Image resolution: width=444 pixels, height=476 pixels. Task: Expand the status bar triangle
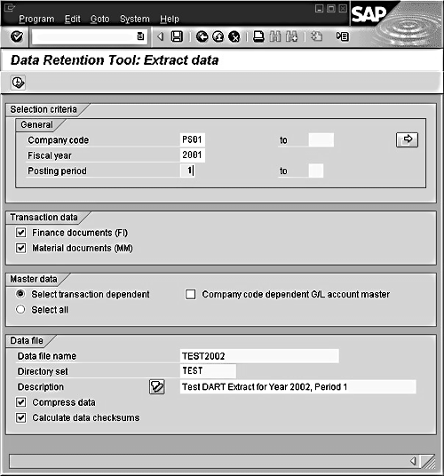click(x=413, y=461)
